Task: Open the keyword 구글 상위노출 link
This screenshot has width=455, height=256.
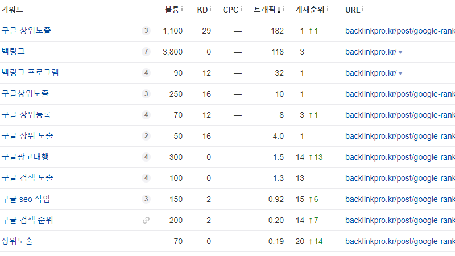Action: coord(26,31)
